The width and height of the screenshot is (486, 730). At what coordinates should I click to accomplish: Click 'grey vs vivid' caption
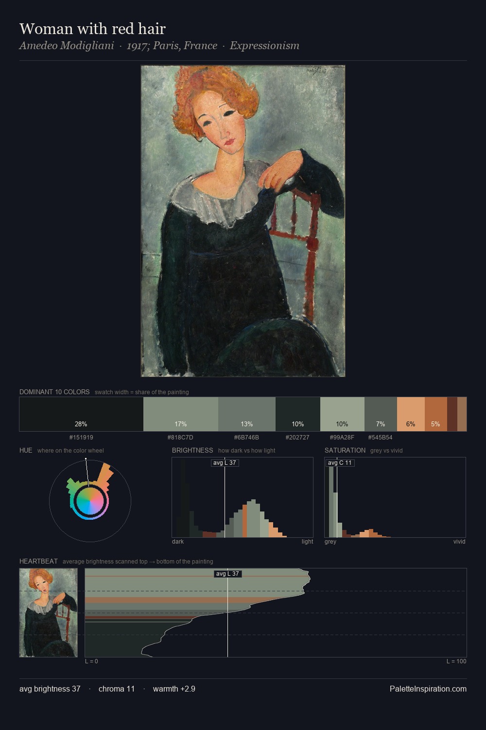pos(386,451)
